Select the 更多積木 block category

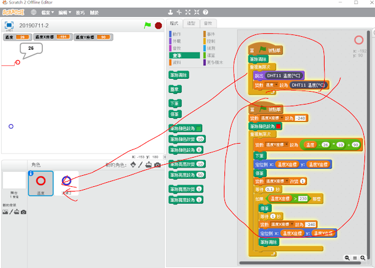(x=214, y=62)
